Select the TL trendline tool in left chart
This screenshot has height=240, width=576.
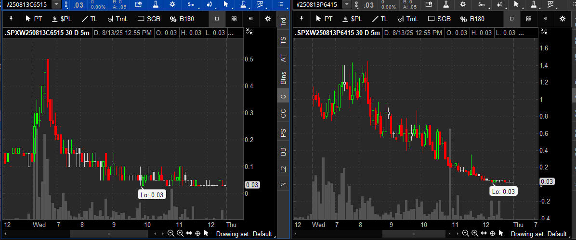(89, 19)
